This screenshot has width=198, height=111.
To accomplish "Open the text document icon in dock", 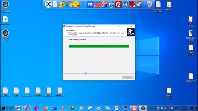I will (55, 4).
